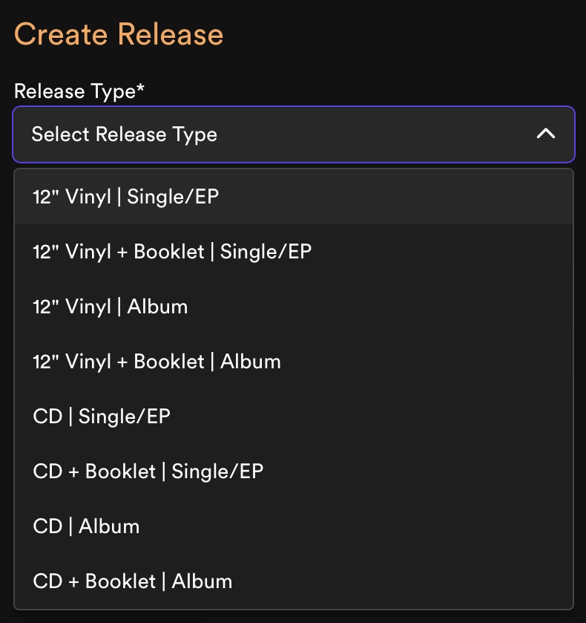This screenshot has height=623, width=586.
Task: Choose "12" Vinyl + Booklet | Single/EP"
Action: point(171,251)
